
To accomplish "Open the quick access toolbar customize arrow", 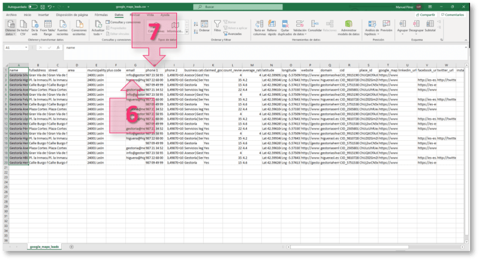I will (x=68, y=7).
